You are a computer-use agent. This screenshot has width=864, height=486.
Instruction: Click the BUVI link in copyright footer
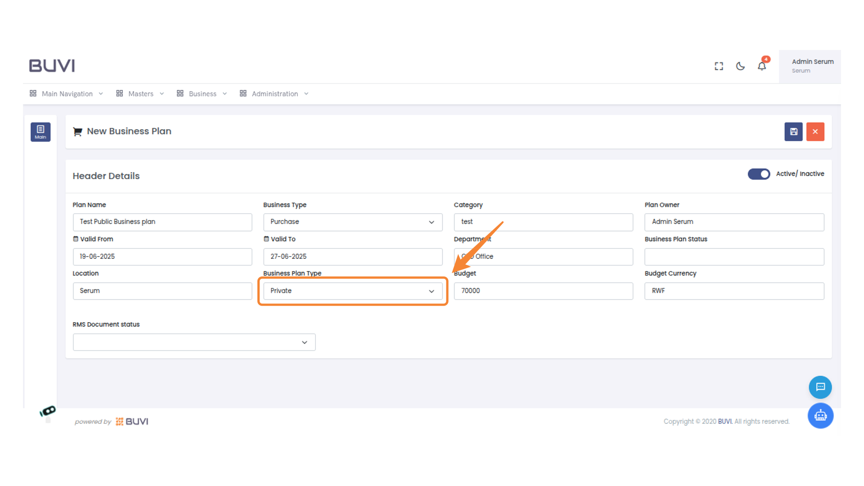(x=724, y=422)
